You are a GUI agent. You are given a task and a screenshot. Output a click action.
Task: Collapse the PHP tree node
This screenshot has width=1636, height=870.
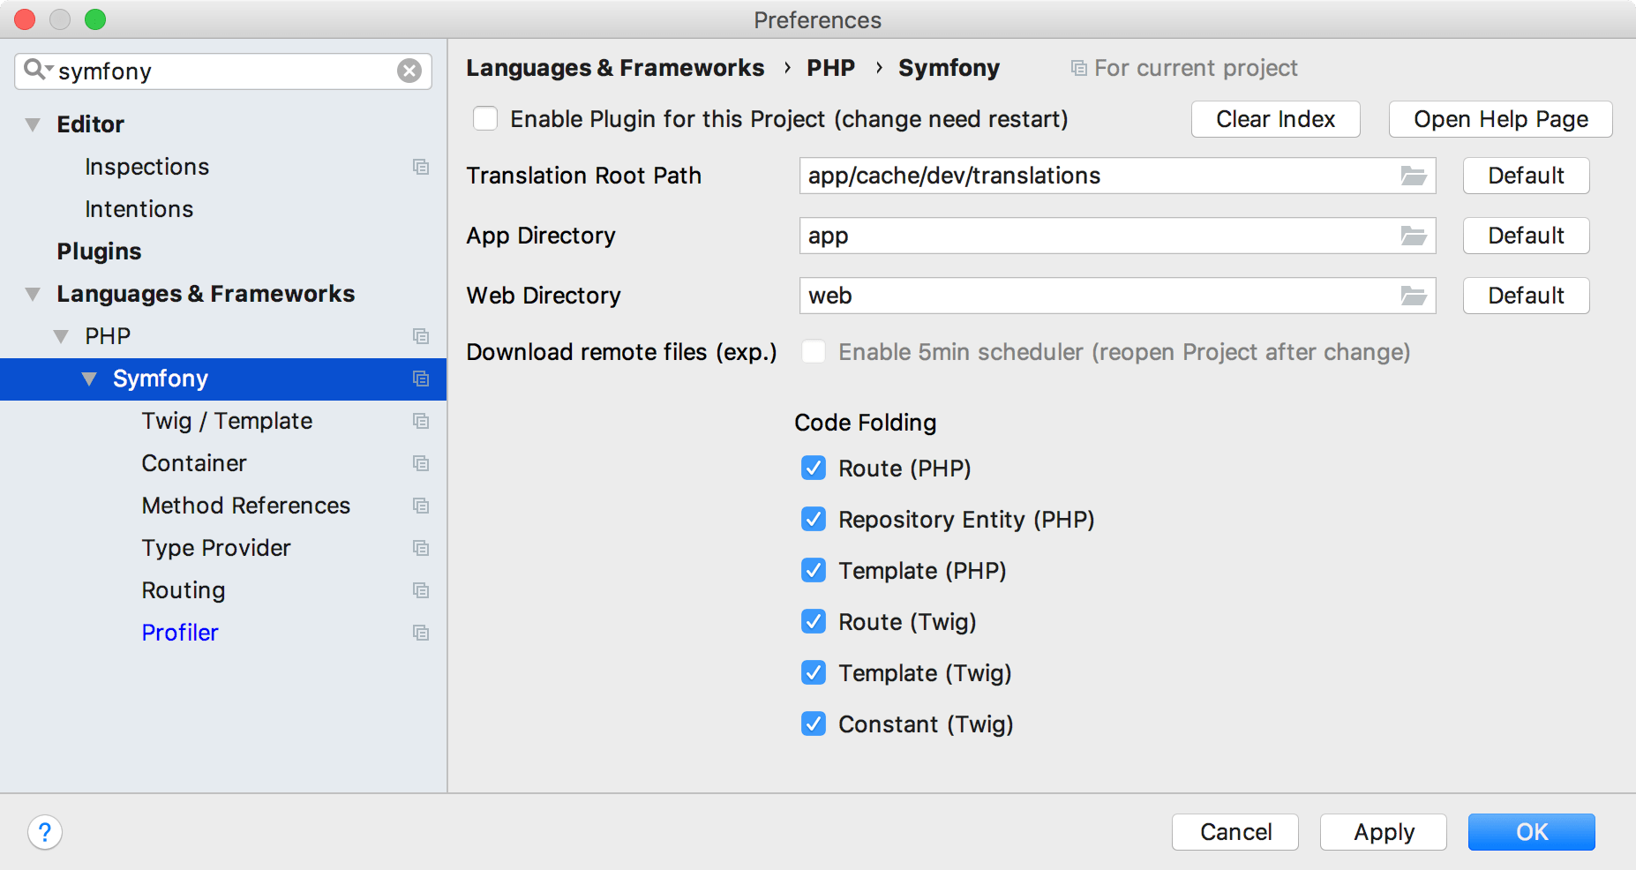coord(61,336)
